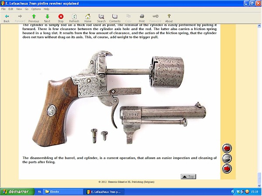This screenshot has height=196, width=262.
Task: Open the Go menu
Action: 27,9
